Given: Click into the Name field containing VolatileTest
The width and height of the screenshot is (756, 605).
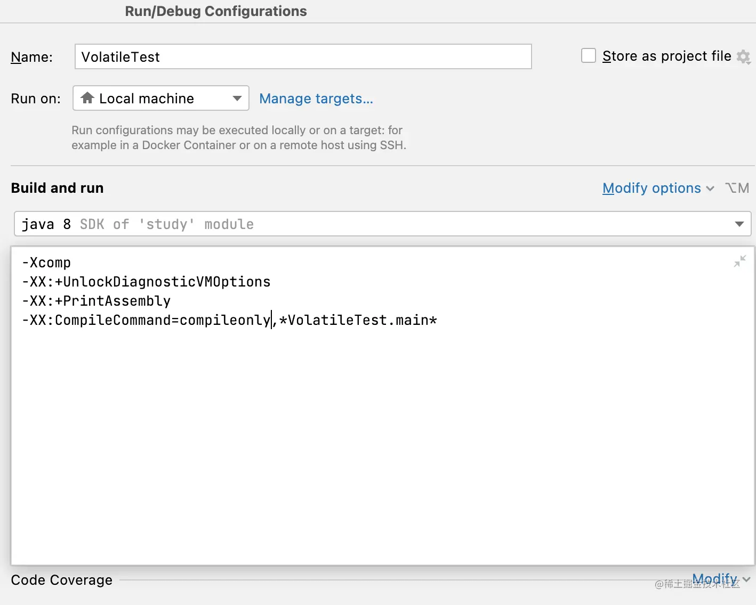Looking at the screenshot, I should pos(303,56).
